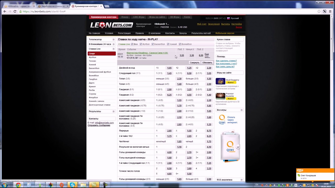
Task: Click the Обновить button
Action: click(207, 63)
